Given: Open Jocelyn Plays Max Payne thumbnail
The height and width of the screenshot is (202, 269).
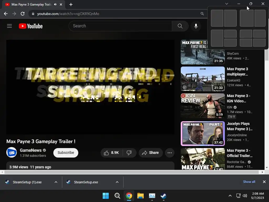Looking at the screenshot, I should 203,134.
